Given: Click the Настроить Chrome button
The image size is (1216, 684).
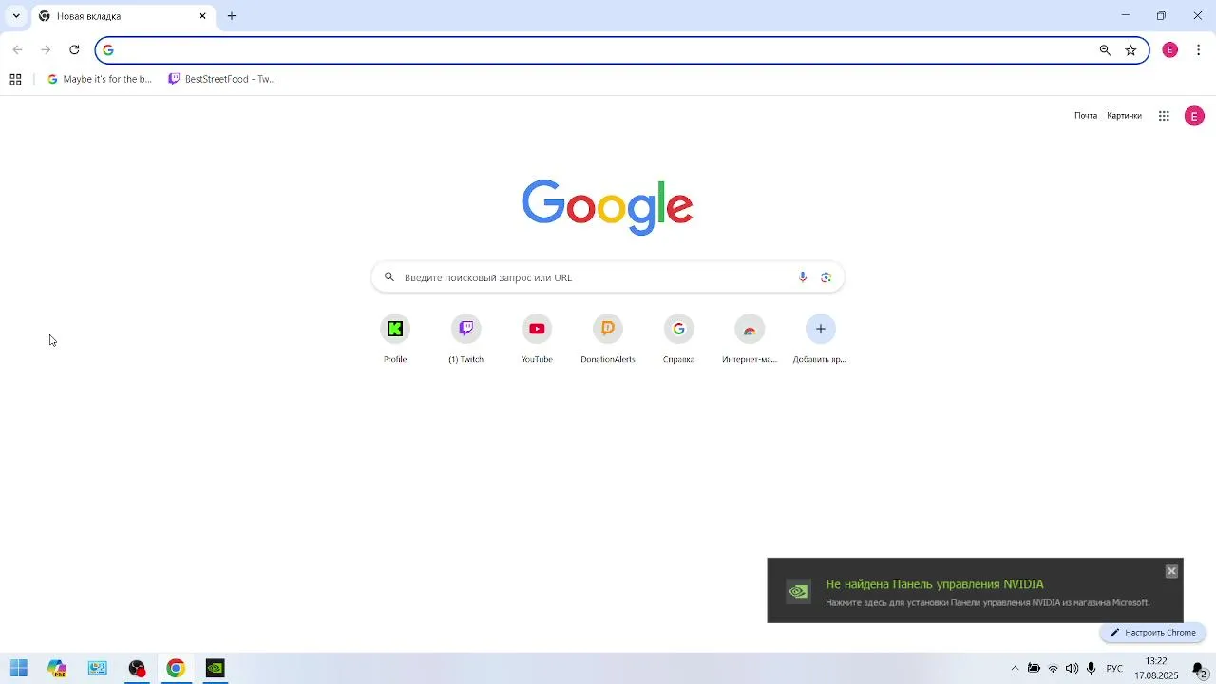Looking at the screenshot, I should [x=1153, y=633].
